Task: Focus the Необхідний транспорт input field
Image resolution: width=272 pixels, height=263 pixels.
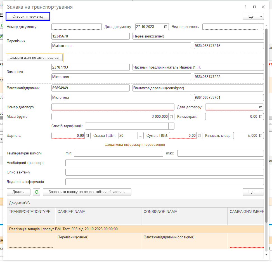Action: [164, 163]
